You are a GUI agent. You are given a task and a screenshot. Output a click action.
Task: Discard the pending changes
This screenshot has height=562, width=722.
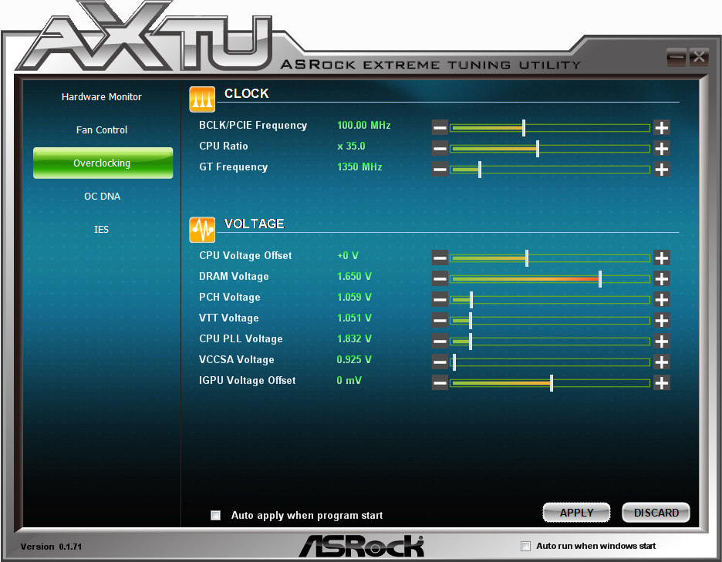click(x=656, y=513)
